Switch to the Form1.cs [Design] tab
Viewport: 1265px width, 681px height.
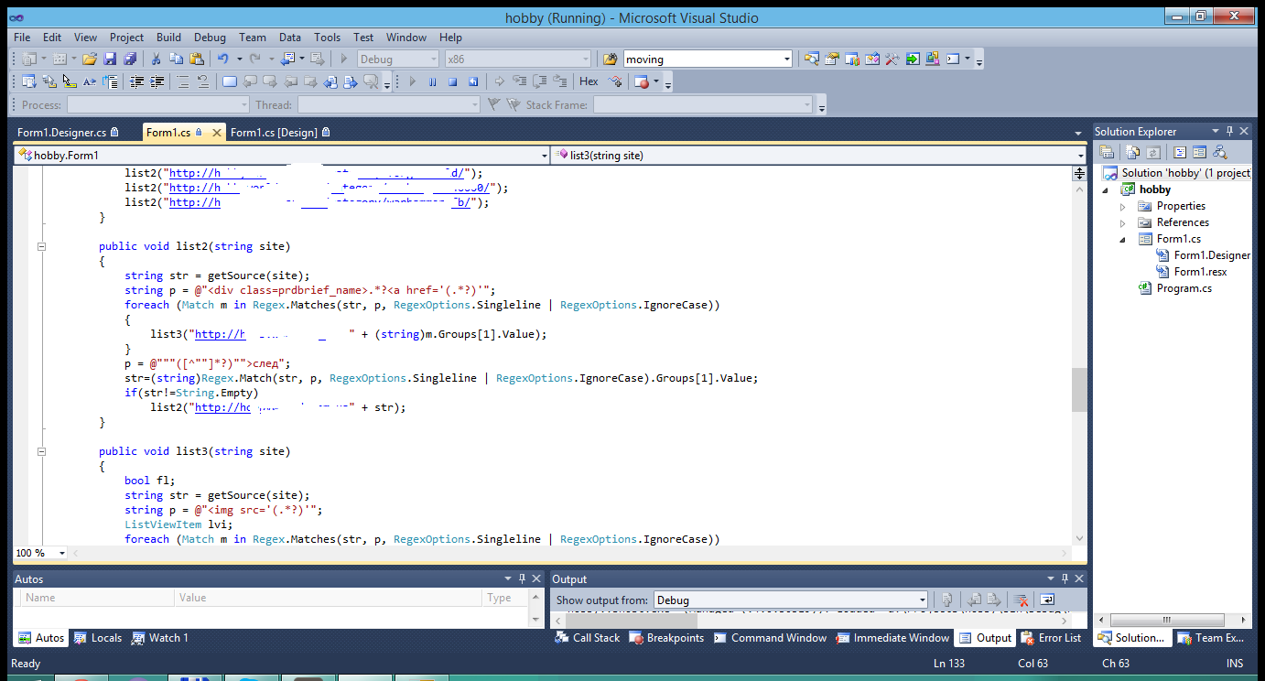point(274,133)
